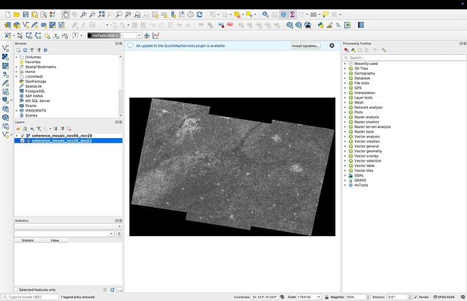Open the Scale dropdown in status bar

coord(319,297)
